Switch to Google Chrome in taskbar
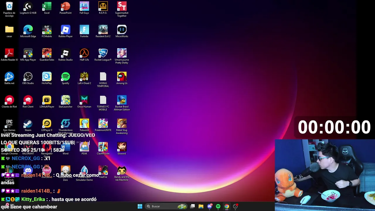Image resolution: width=375 pixels, height=211 pixels. [x=226, y=206]
